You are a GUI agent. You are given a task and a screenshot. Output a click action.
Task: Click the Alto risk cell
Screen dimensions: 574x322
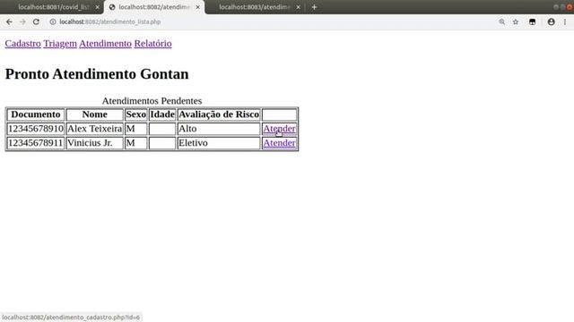pos(219,129)
